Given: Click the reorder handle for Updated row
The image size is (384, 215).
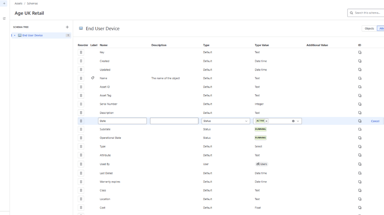Looking at the screenshot, I should pyautogui.click(x=81, y=69).
